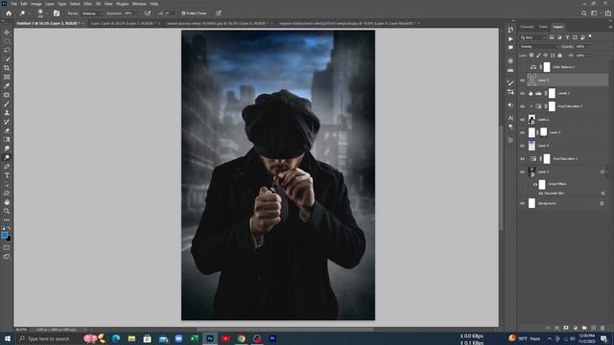This screenshot has width=614, height=345.
Task: Open Microsoft Edge from taskbar
Action: point(116,338)
